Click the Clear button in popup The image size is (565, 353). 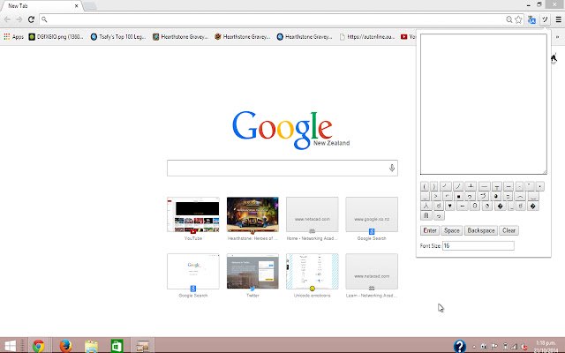coord(508,230)
